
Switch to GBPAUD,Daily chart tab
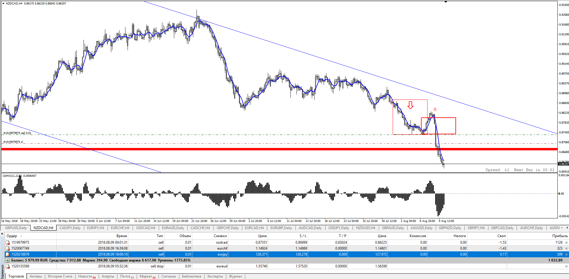[393, 228]
